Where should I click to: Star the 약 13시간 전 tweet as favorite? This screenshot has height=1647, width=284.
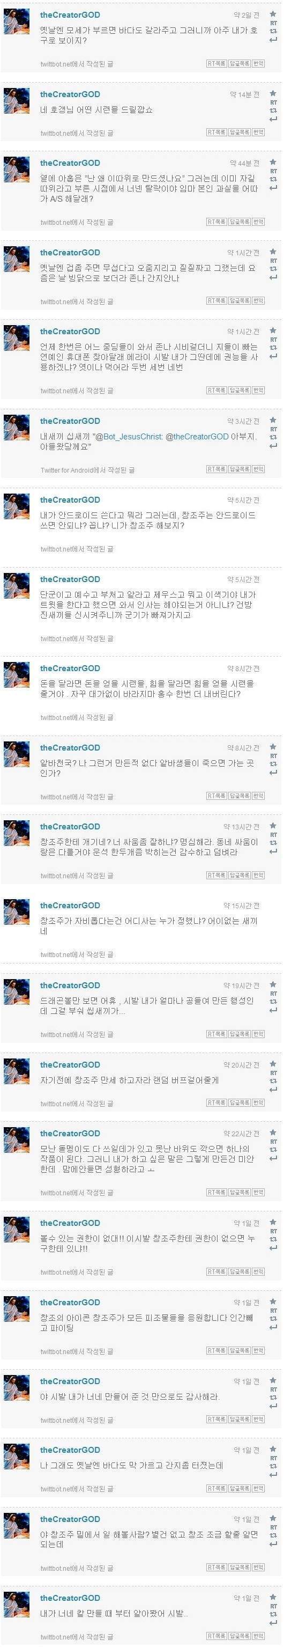click(x=274, y=827)
